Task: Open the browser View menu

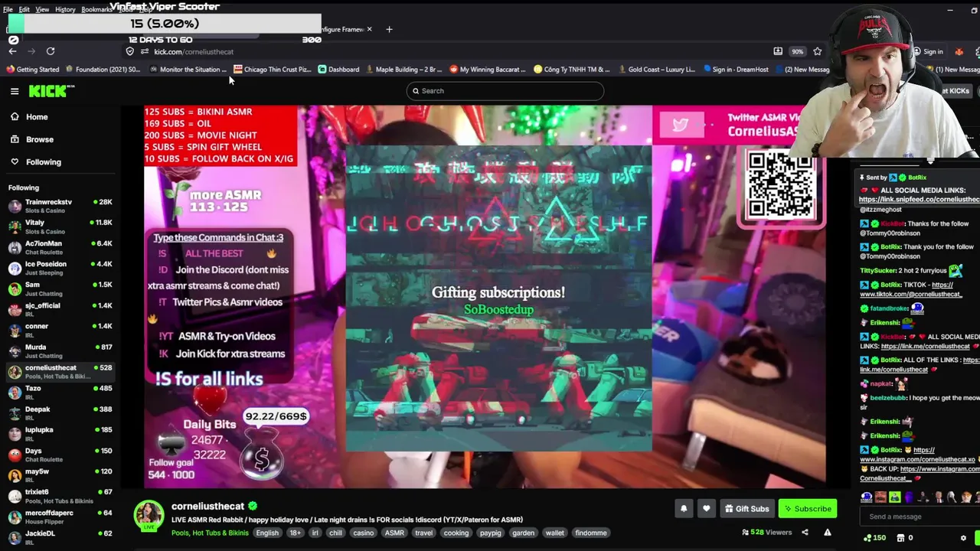Action: (42, 9)
